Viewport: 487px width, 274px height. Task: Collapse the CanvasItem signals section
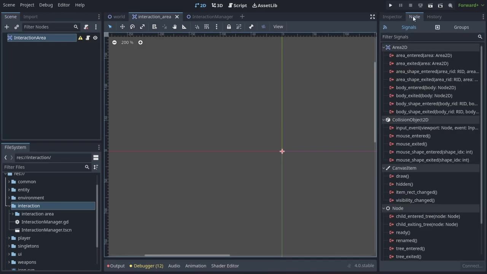(x=384, y=168)
